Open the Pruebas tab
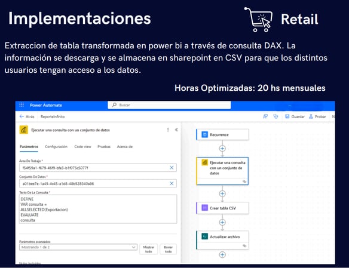Screen dimensions: 349x268 [x=104, y=147]
